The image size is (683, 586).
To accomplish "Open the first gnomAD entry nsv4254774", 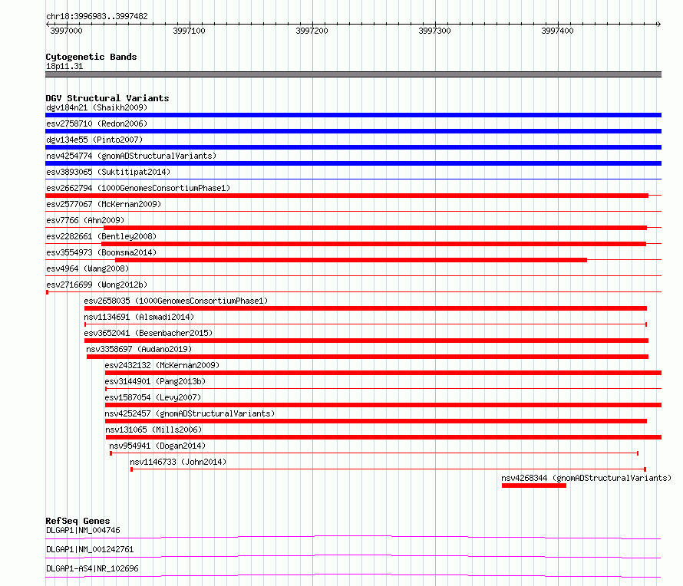I will pyautogui.click(x=131, y=156).
